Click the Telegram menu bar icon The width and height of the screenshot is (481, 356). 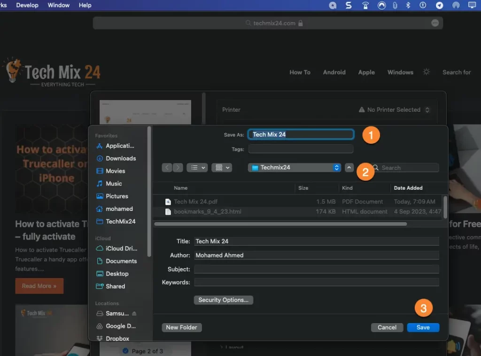tap(439, 5)
